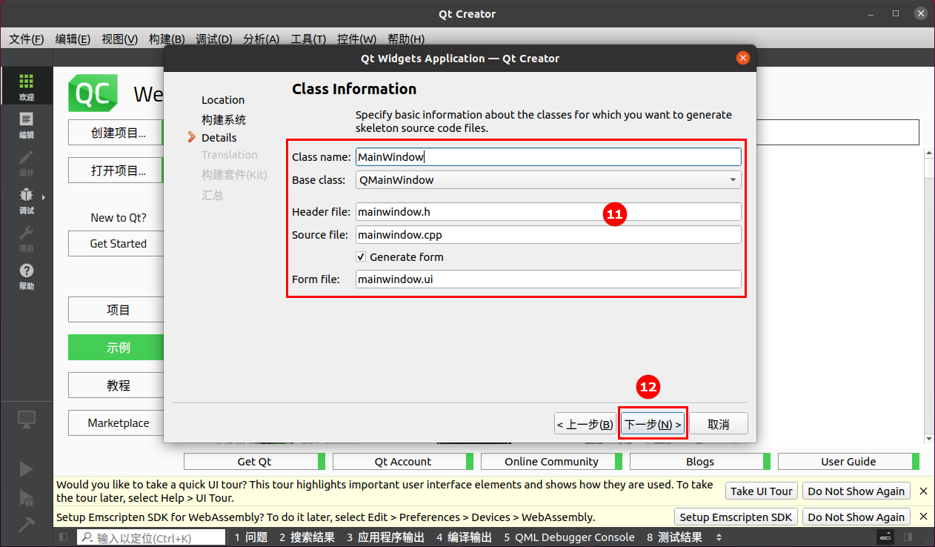
Task: Toggle the left sidebar icon
Action: [x=64, y=537]
